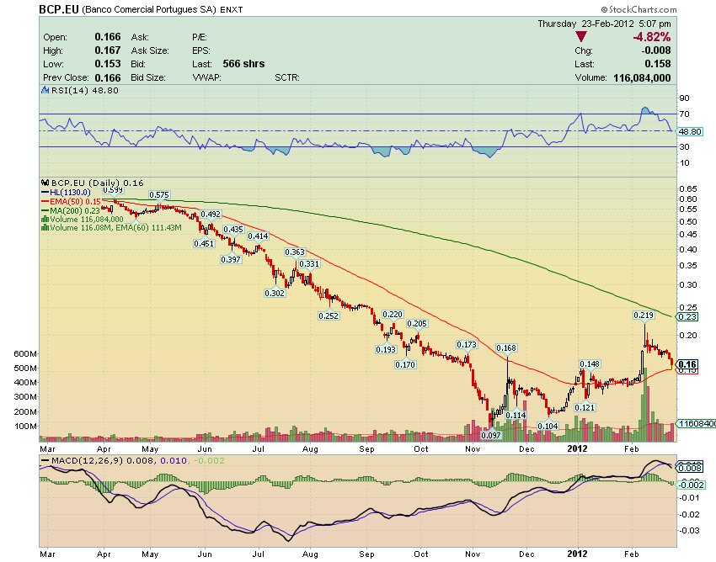Click the 0.104 price annotation
This screenshot has width=716, height=562.
coord(548,426)
